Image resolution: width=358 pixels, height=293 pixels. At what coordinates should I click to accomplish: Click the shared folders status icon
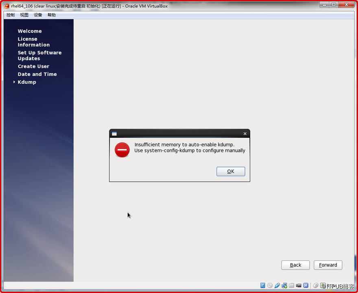(292, 285)
